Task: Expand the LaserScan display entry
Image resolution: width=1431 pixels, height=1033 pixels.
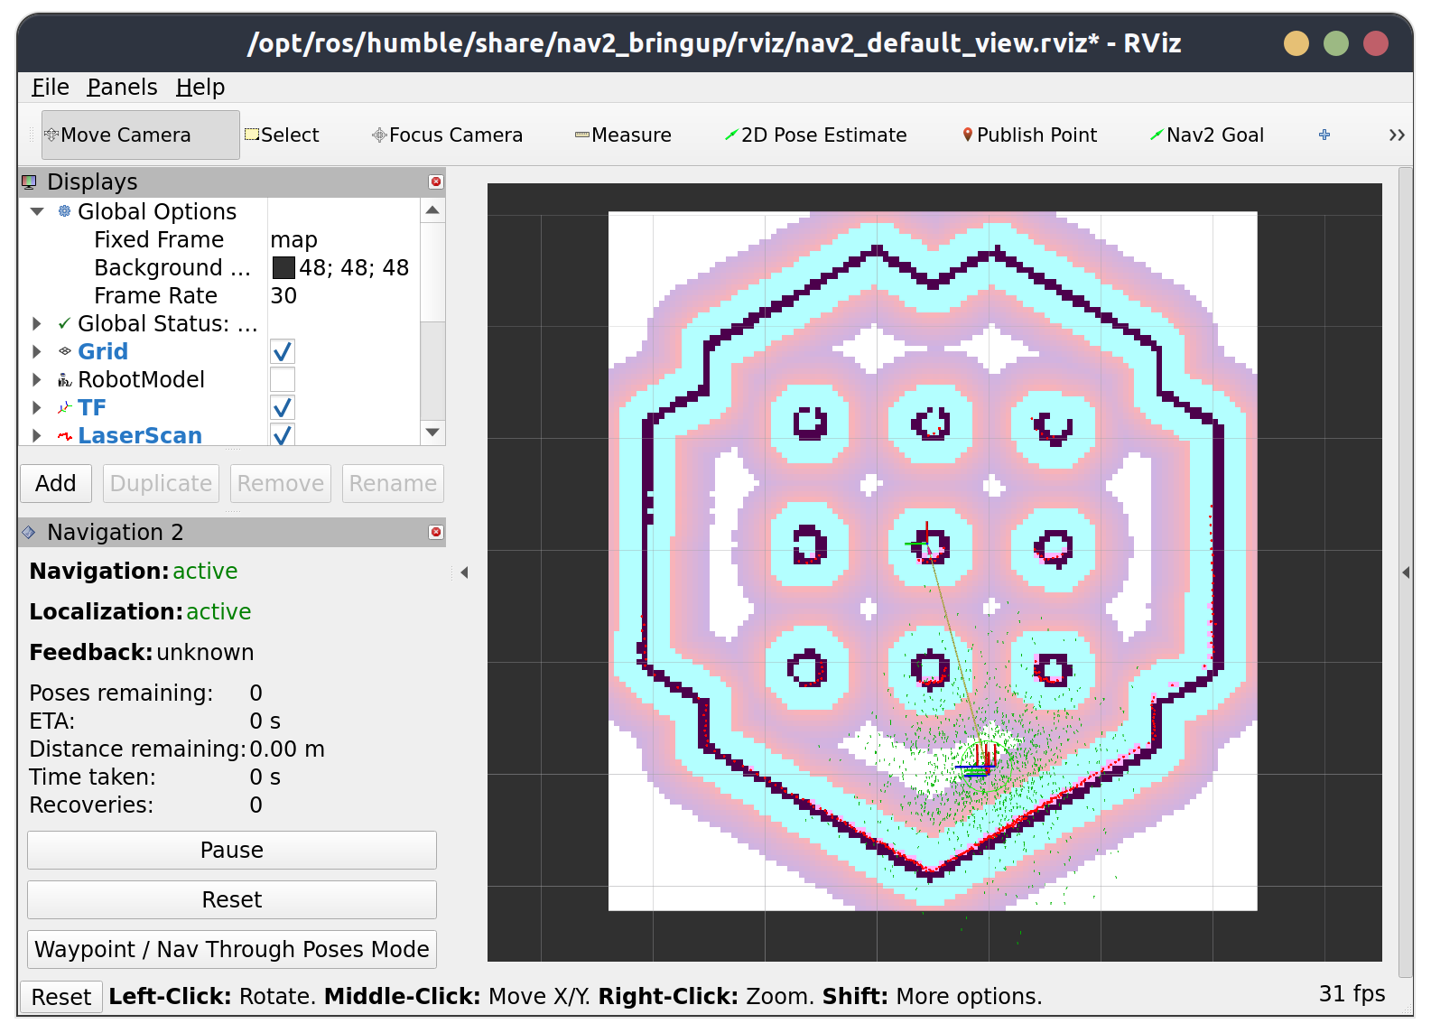Action: click(37, 436)
